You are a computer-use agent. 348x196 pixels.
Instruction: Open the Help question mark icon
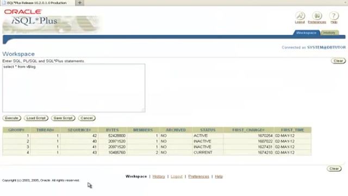(x=334, y=16)
